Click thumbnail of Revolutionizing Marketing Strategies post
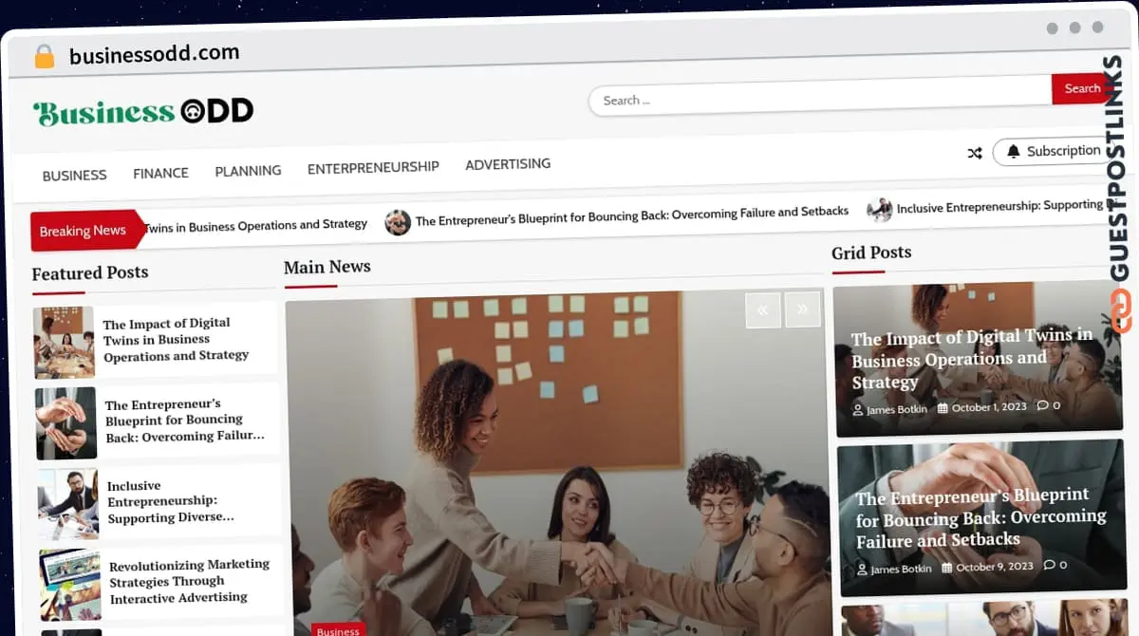The width and height of the screenshot is (1139, 636). click(70, 585)
